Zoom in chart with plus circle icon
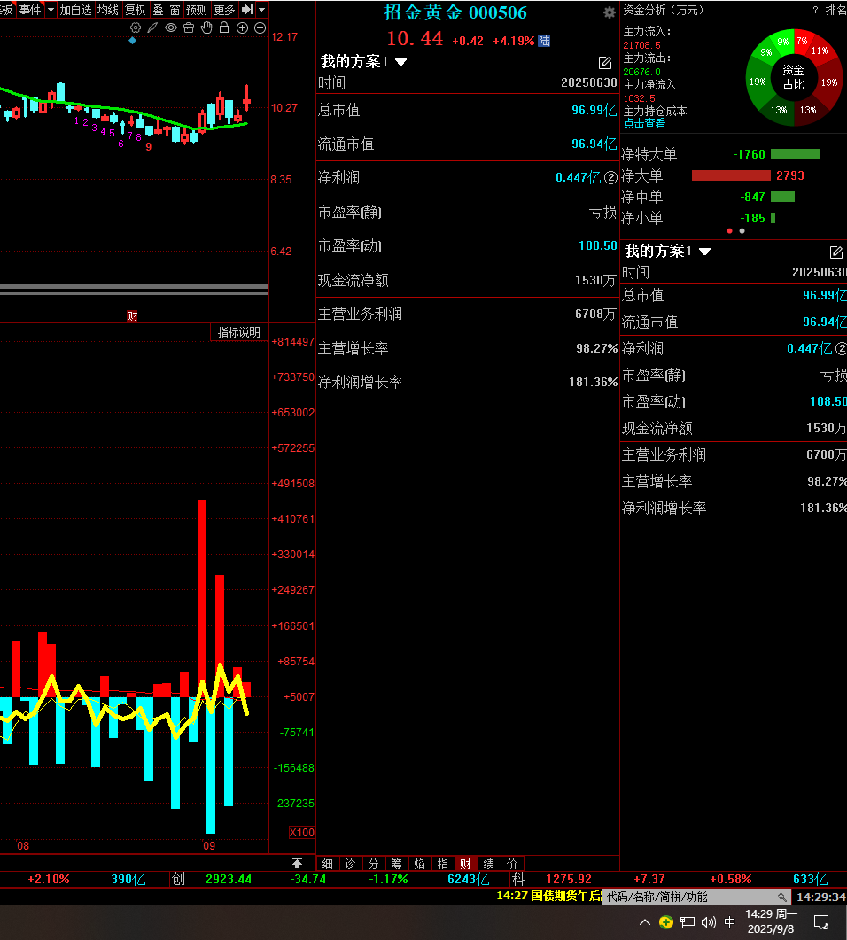Viewport: 847px width, 940px height. coord(242,27)
